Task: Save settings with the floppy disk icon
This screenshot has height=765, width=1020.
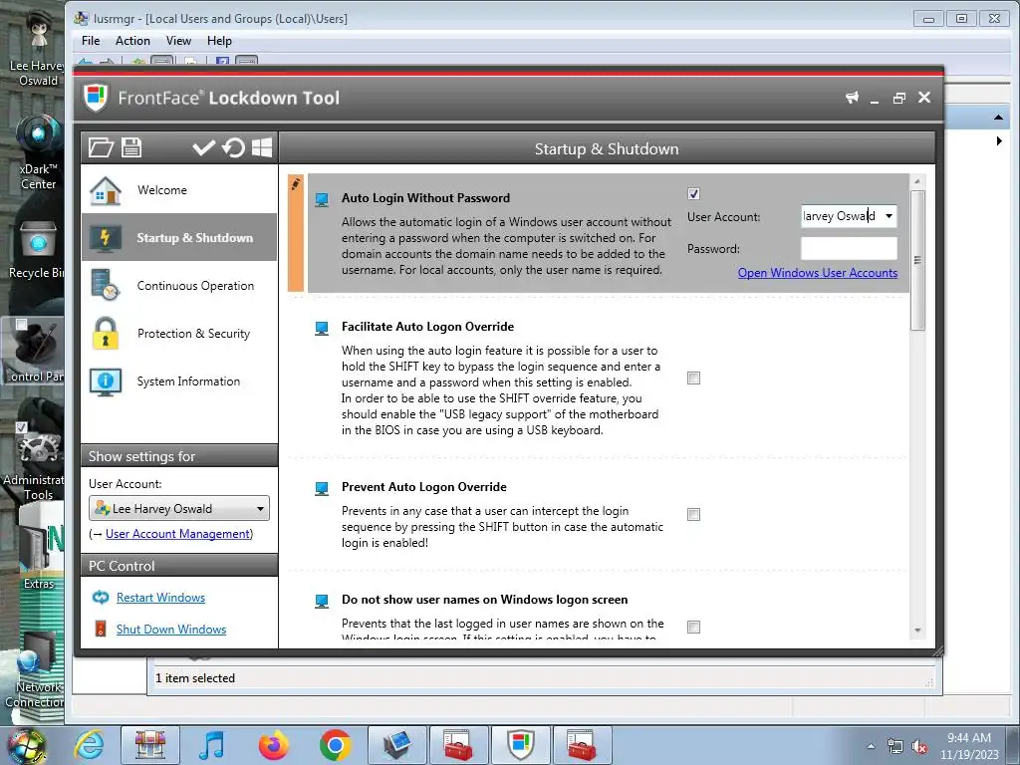Action: coord(130,147)
